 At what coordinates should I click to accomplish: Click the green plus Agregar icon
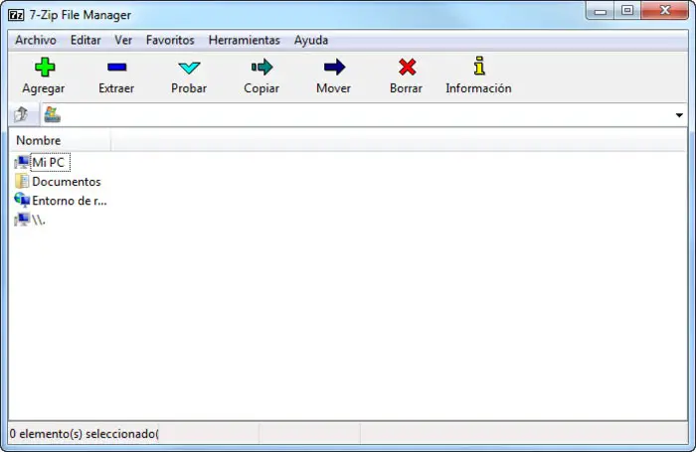click(45, 68)
